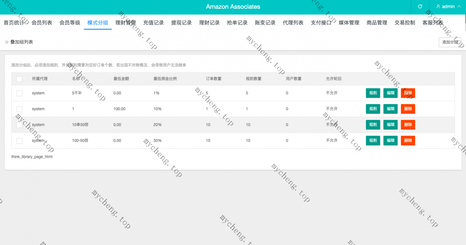The height and width of the screenshot is (245, 466).
Task: Click the 30% commission cell
Action: (x=158, y=141)
